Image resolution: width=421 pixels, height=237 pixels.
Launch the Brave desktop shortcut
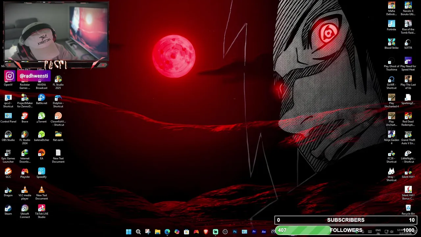(25, 118)
